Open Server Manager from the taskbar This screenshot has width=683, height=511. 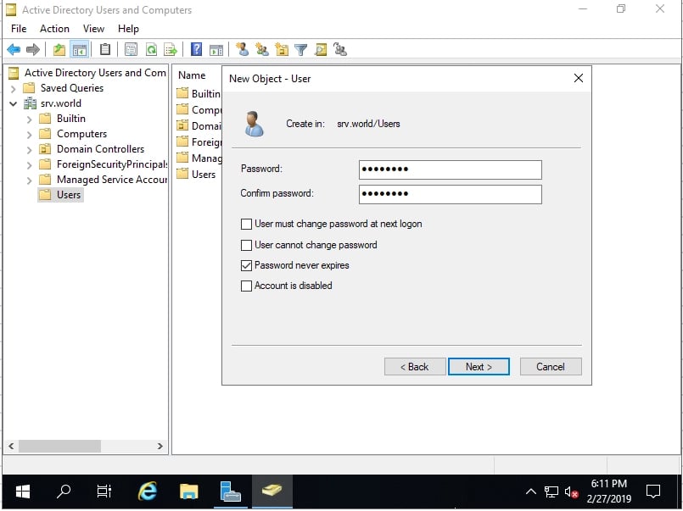pyautogui.click(x=230, y=492)
